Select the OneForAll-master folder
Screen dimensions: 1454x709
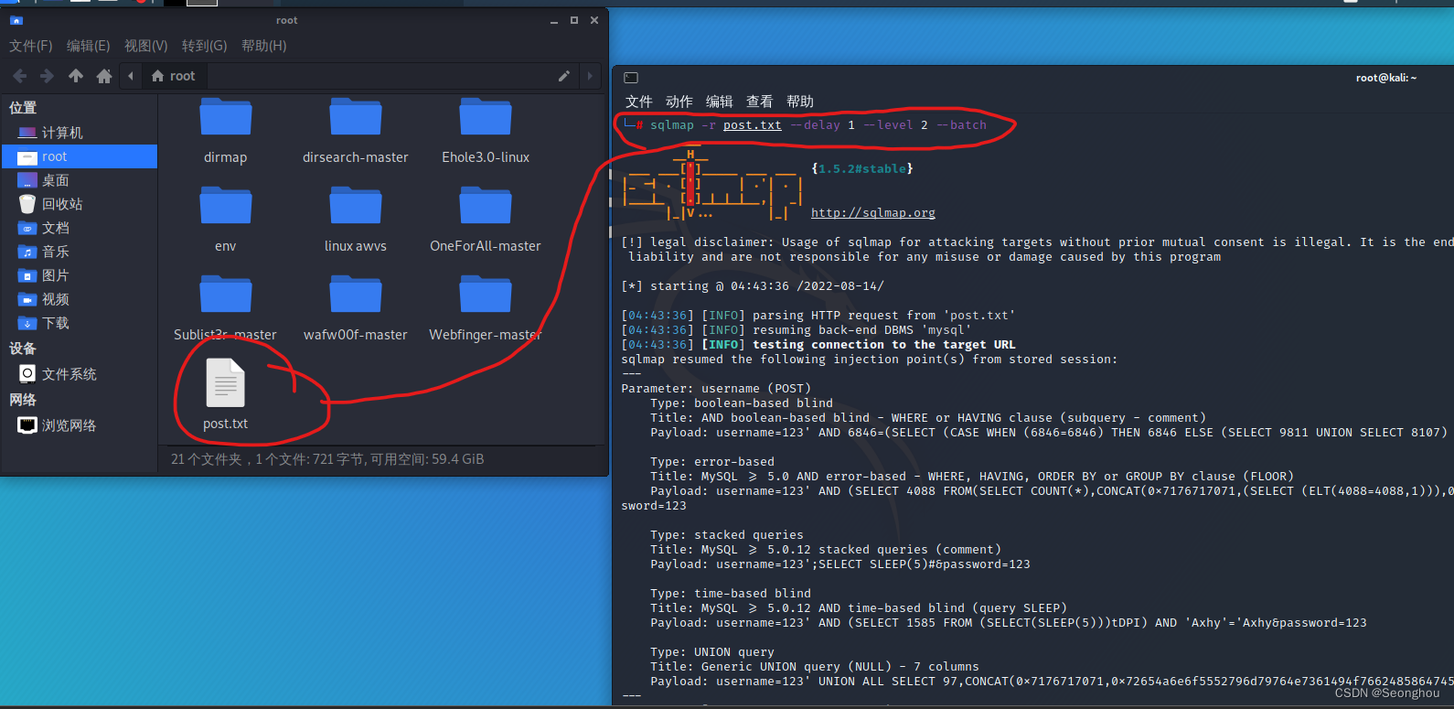tap(486, 220)
